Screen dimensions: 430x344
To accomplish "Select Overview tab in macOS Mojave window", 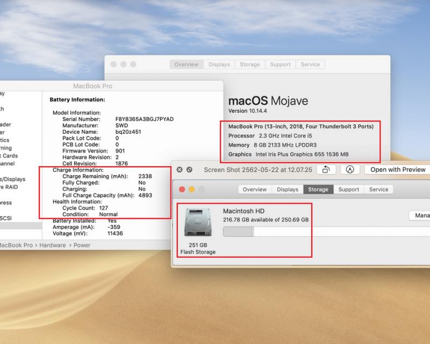I will tap(186, 64).
